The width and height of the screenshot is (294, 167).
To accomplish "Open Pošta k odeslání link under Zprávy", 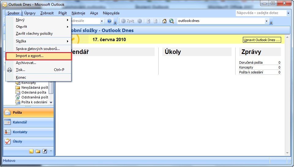I will click(251, 72).
